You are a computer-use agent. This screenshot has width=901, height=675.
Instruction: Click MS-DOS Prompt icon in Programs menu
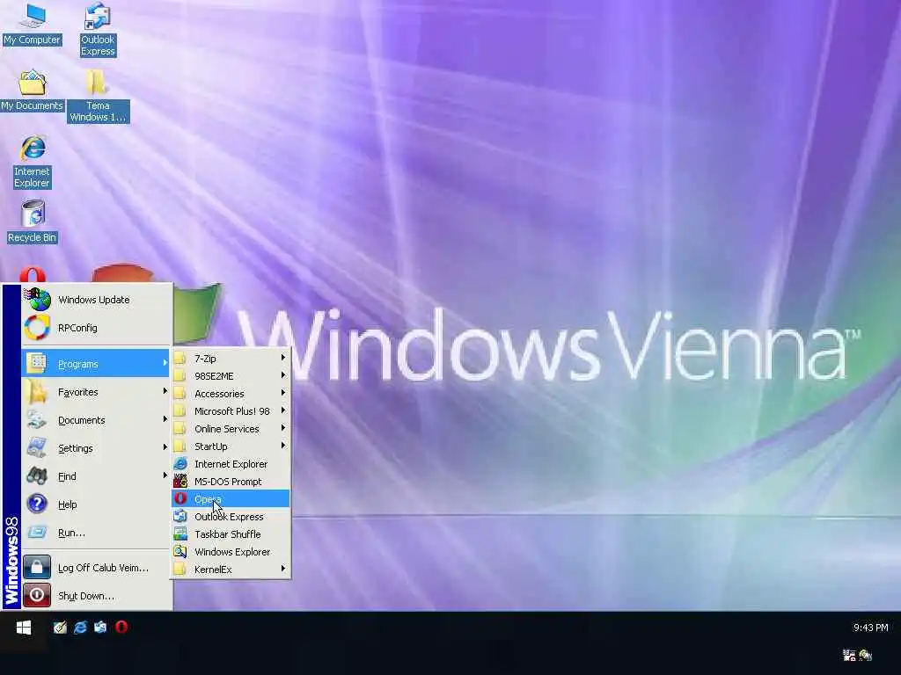click(x=180, y=481)
